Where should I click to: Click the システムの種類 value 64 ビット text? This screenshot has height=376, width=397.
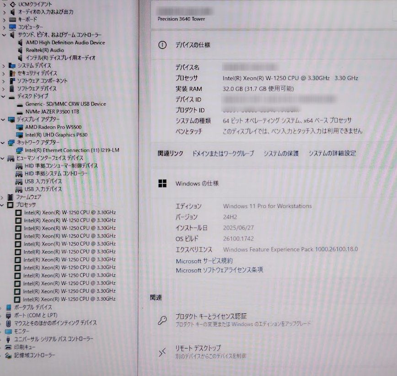(x=287, y=120)
